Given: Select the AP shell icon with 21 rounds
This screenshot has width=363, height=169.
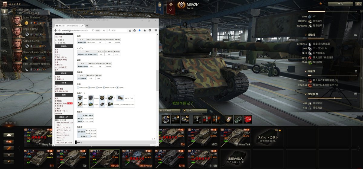Looking at the screenshot, I should click(x=207, y=119).
